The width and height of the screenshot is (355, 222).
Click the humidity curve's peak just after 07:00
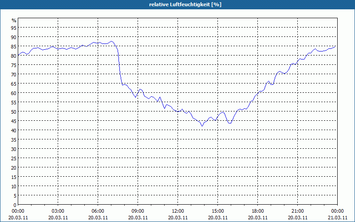click(111, 41)
